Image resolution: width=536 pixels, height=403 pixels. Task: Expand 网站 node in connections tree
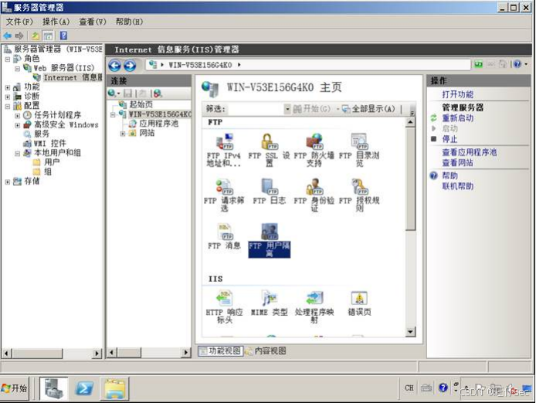[122, 134]
